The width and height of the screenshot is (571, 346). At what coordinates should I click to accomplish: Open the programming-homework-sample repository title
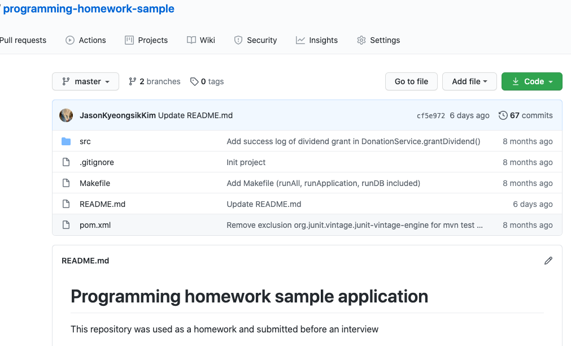tap(89, 9)
